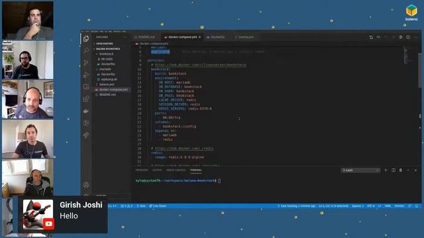This screenshot has width=424, height=238.
Task: Select docker-compose.yml in Explorer tree
Action: 112,90
